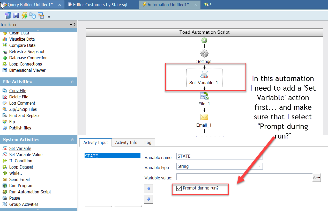
Task: Select the Settings gear node
Action: coord(204,53)
